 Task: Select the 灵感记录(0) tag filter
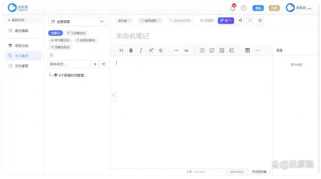(x=60, y=47)
